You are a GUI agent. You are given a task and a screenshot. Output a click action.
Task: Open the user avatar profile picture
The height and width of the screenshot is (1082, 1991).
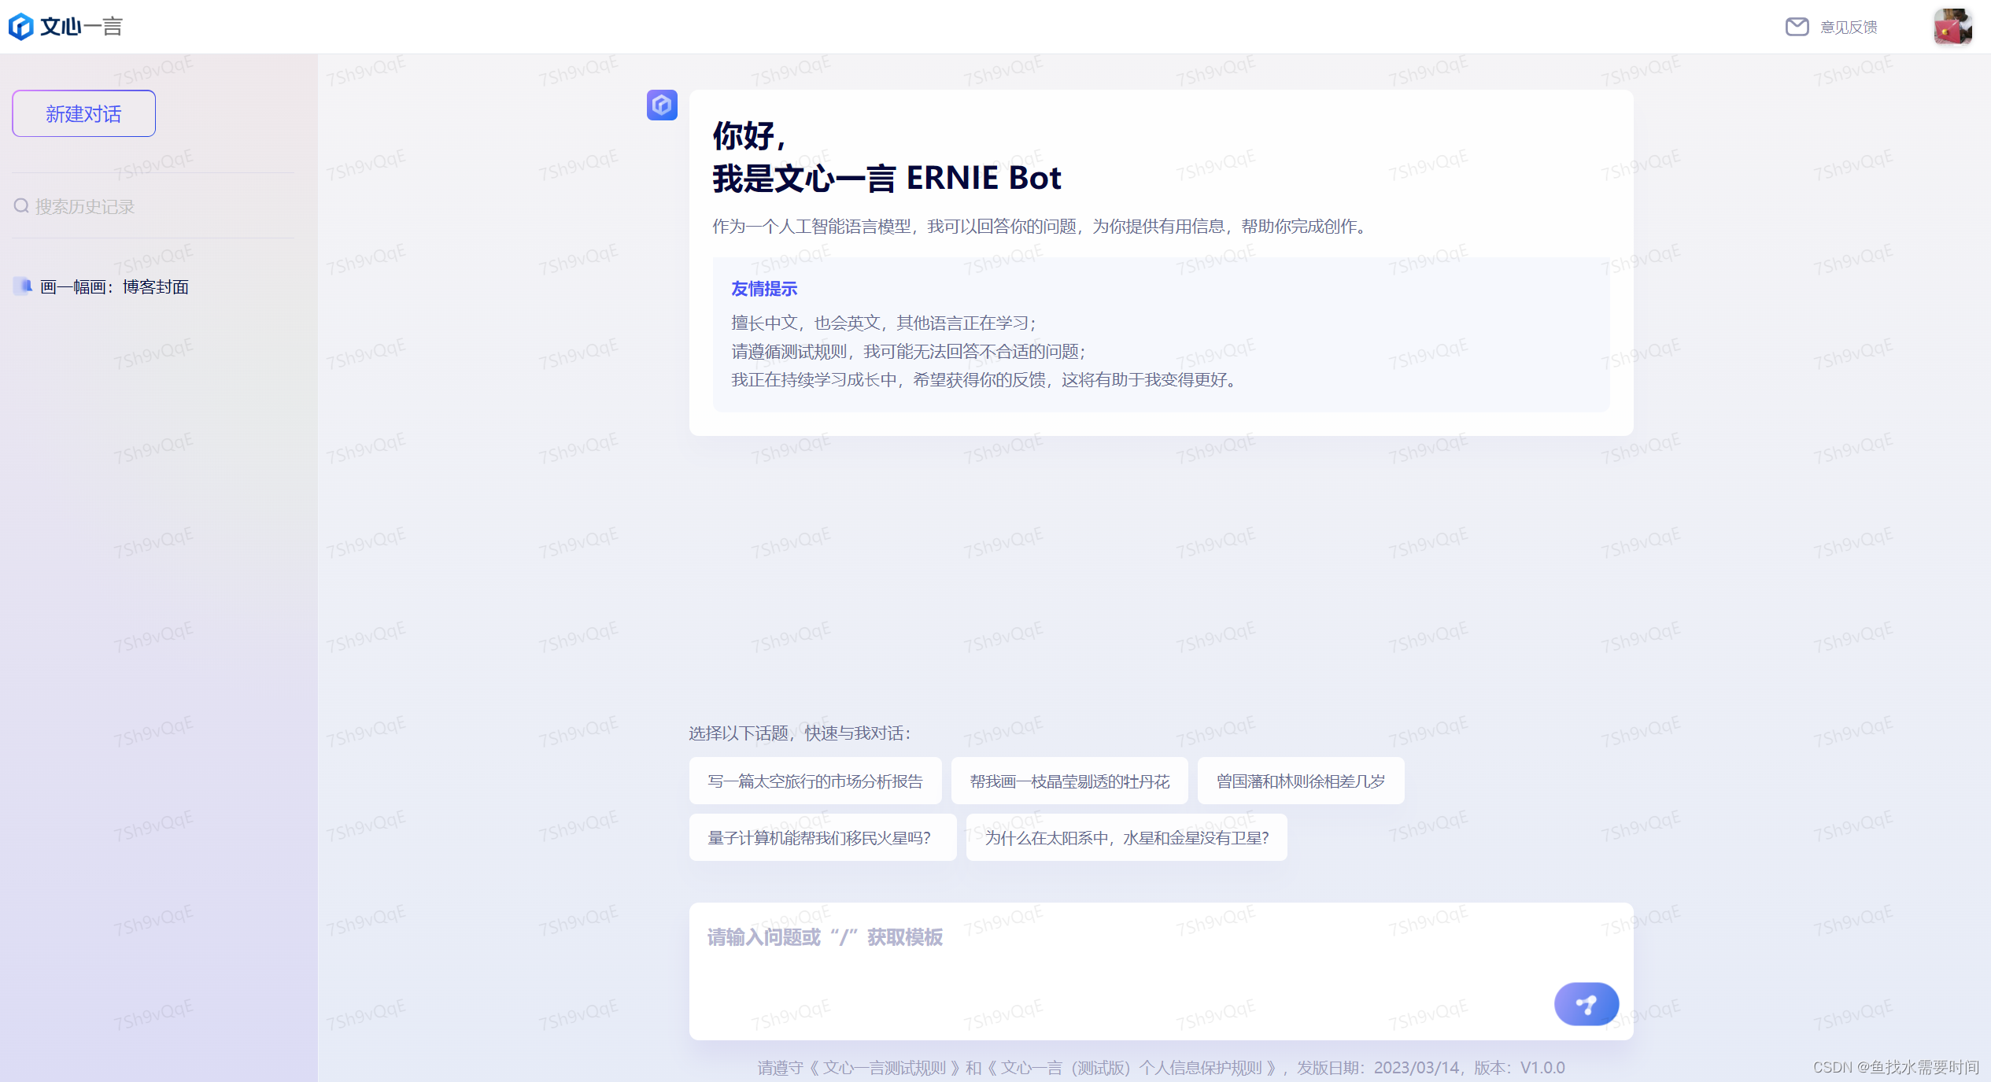pyautogui.click(x=1952, y=27)
